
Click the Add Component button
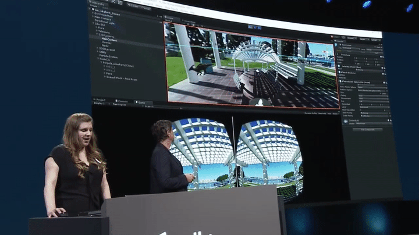(x=367, y=129)
